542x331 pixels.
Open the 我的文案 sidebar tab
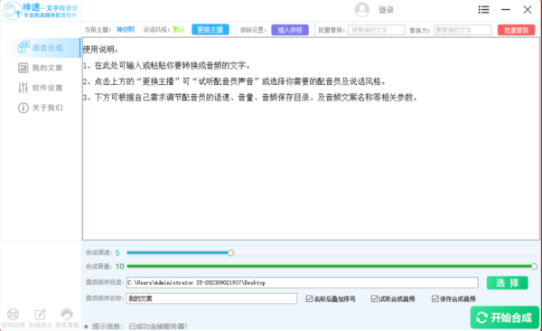click(x=41, y=68)
